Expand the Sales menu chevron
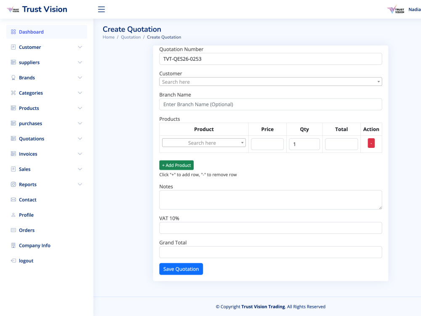 [x=80, y=169]
